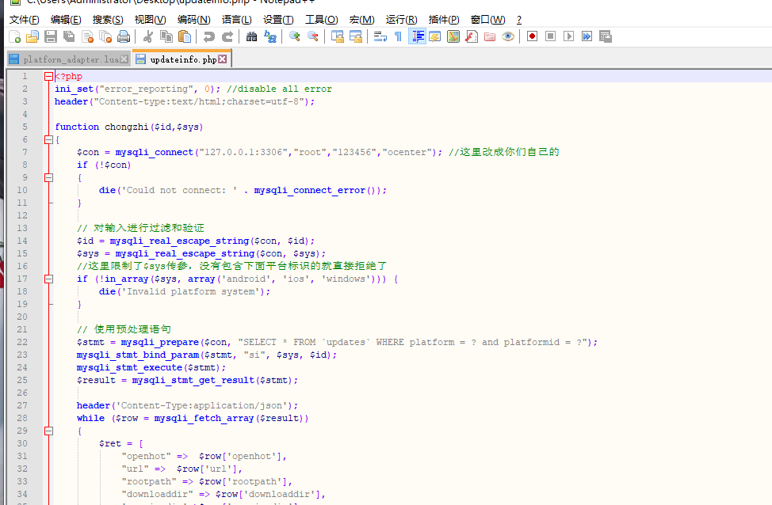Click the mysqli_connect function name on line 7
This screenshot has height=505, width=772.
(154, 153)
